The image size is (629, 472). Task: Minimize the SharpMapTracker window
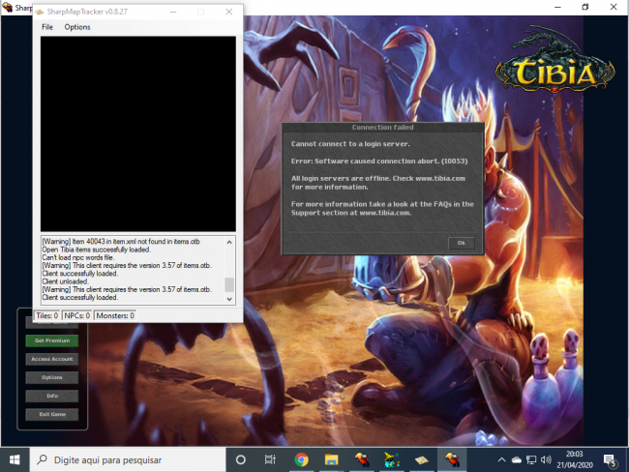click(x=173, y=12)
